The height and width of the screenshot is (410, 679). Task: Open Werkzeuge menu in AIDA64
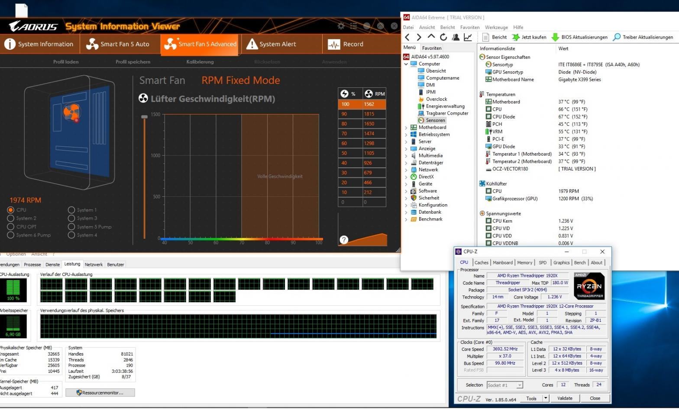pos(496,27)
